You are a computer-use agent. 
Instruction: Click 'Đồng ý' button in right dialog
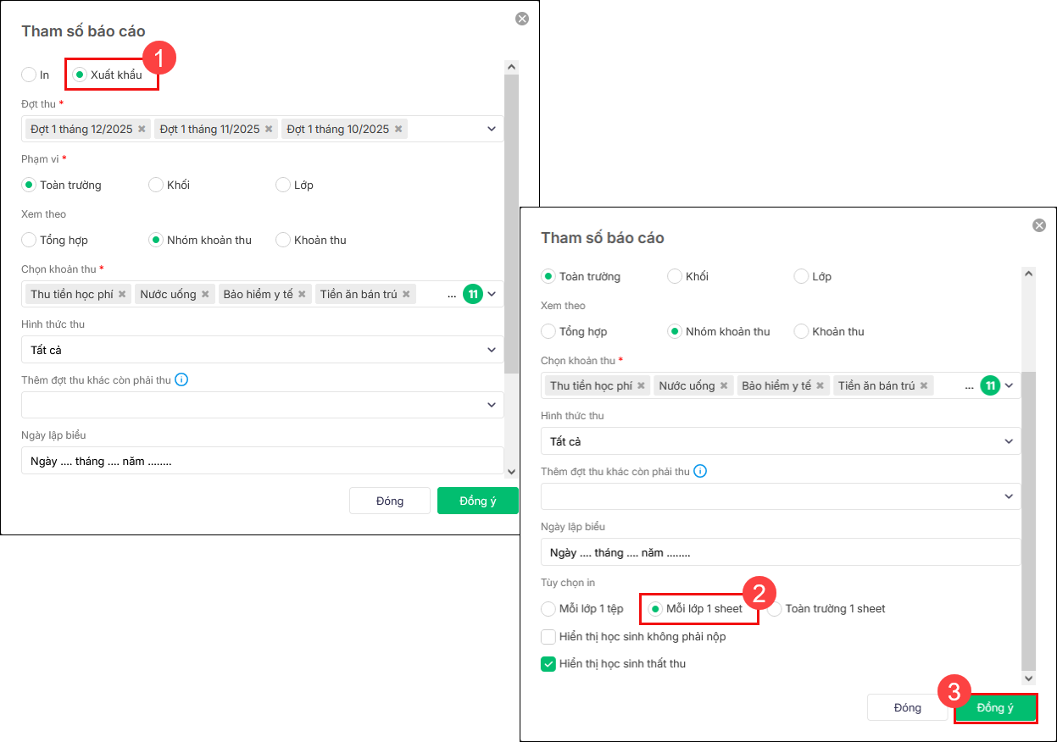[995, 708]
